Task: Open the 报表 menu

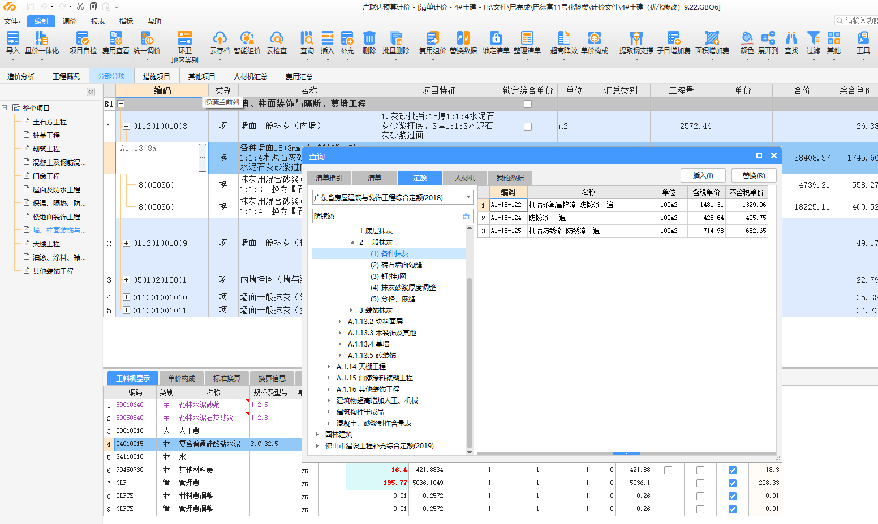Action: click(98, 21)
